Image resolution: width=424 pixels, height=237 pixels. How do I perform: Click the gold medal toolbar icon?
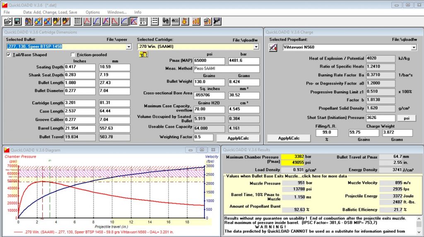tap(185, 21)
